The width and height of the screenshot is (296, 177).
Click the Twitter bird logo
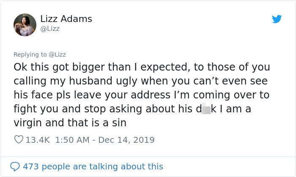coord(277,19)
